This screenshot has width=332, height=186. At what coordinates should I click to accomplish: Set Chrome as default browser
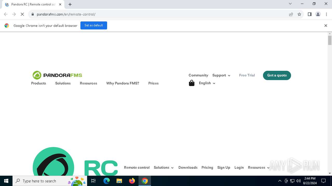(x=94, y=25)
